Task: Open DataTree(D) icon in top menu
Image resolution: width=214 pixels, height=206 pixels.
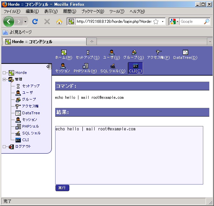Action: [185, 52]
